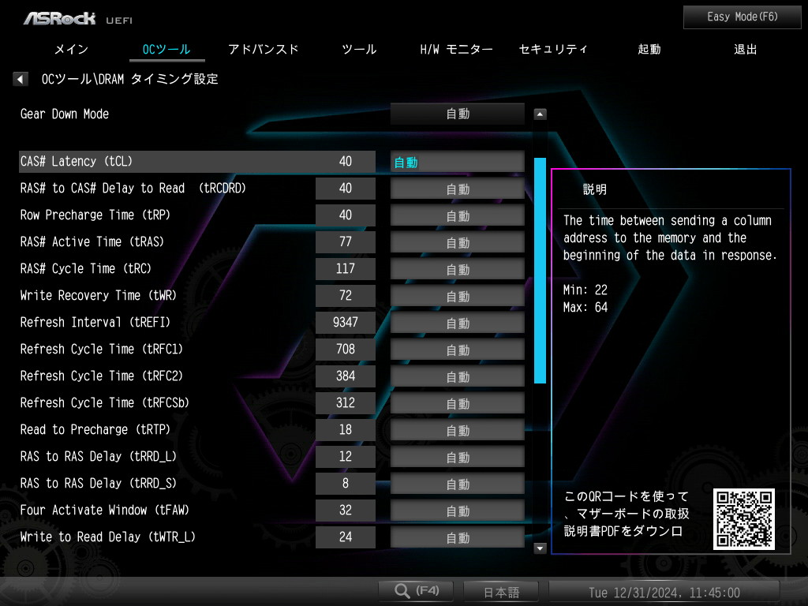This screenshot has height=606, width=808.
Task: Select the CAS# Latency (tCL) row label
Action: coord(77,161)
